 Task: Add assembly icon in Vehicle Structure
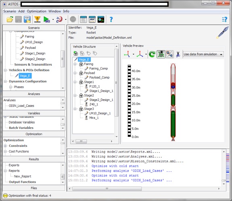(75, 53)
